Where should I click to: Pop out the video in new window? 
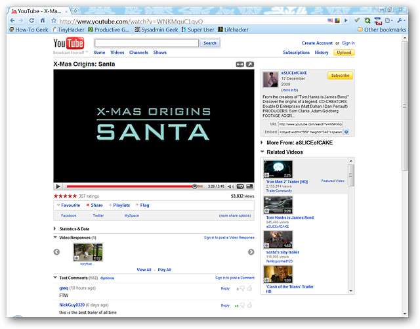(250, 64)
